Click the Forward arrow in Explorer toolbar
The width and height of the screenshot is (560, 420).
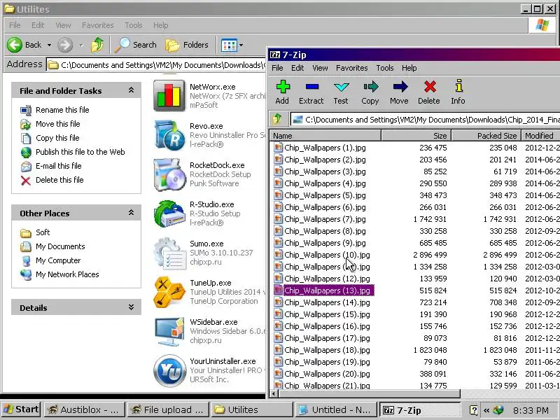coord(65,45)
